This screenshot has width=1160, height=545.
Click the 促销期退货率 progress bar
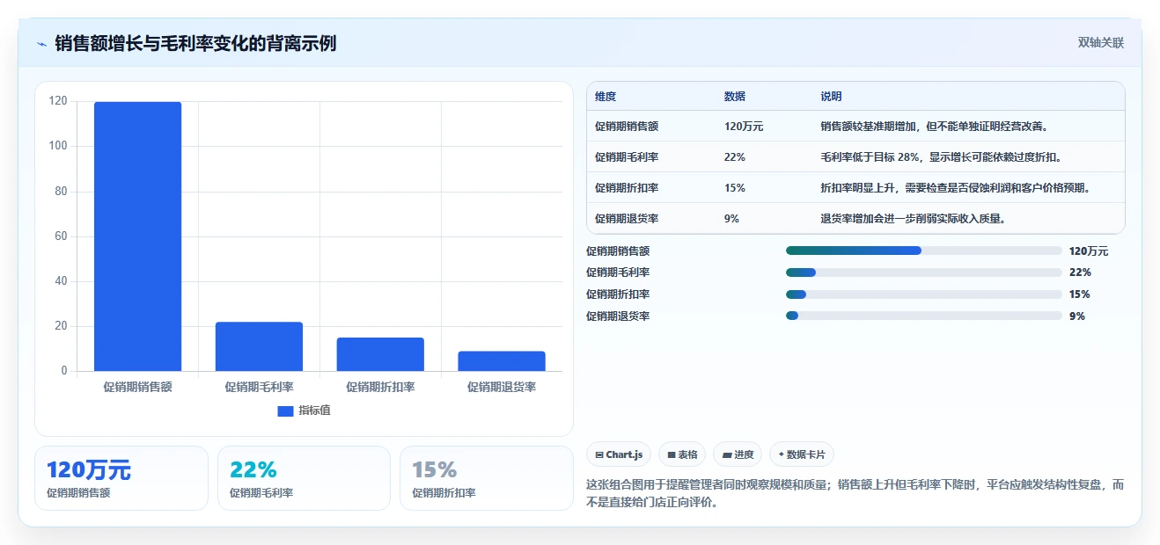click(924, 316)
